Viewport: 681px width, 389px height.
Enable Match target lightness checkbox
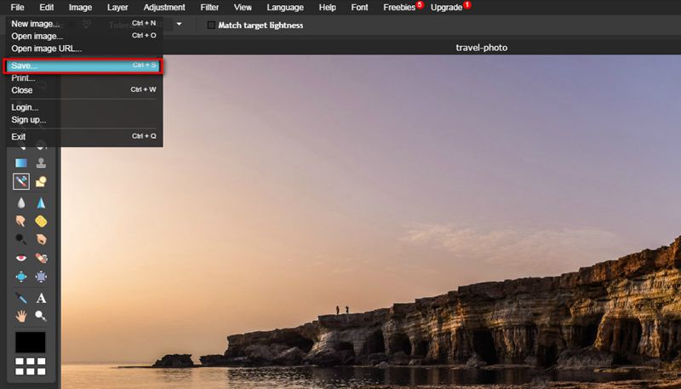pyautogui.click(x=211, y=26)
